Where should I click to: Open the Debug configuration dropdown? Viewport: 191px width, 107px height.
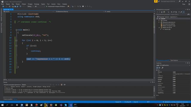coord(30,7)
